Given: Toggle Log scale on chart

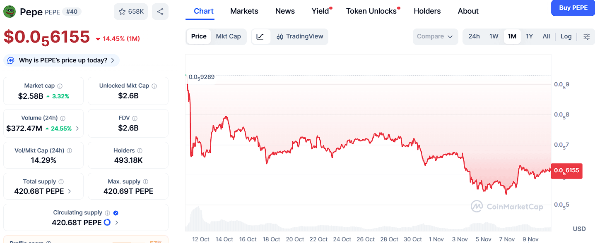Looking at the screenshot, I should point(566,36).
